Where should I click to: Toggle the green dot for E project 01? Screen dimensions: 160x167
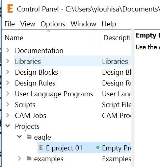(x=98, y=147)
